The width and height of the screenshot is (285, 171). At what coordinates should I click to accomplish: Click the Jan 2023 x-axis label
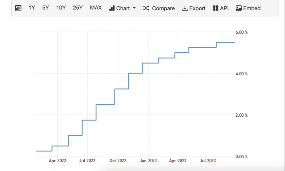point(148,160)
